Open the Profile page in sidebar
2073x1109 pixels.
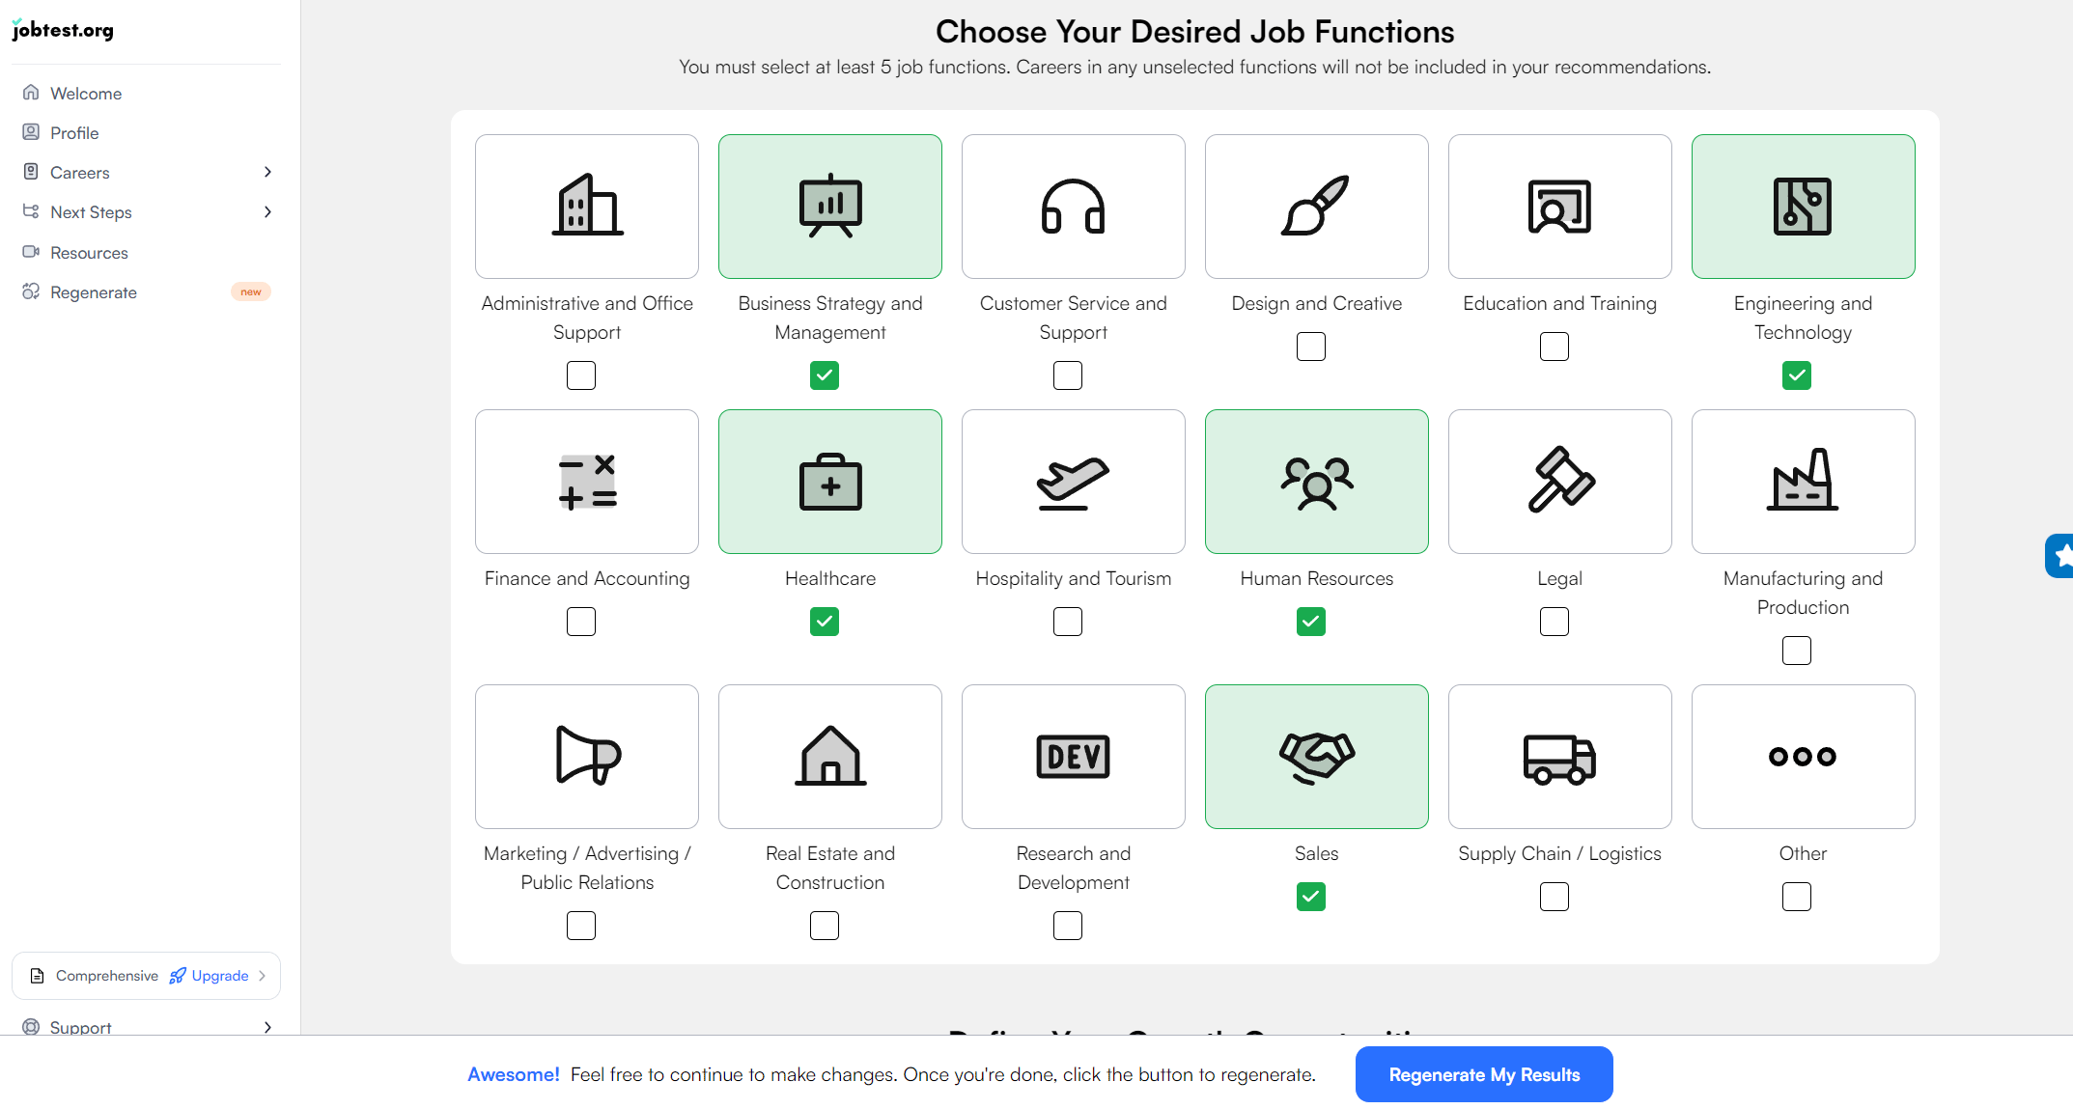point(74,133)
